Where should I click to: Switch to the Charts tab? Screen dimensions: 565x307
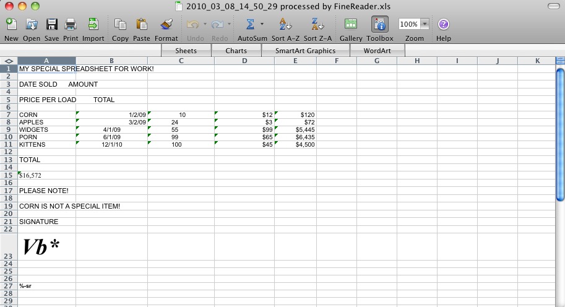point(236,51)
